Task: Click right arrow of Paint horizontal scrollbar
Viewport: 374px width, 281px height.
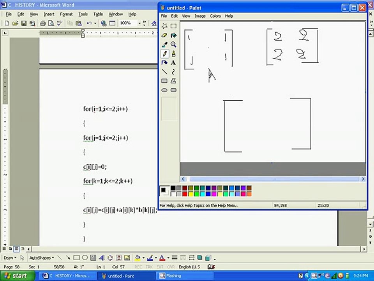Action: 363,179
